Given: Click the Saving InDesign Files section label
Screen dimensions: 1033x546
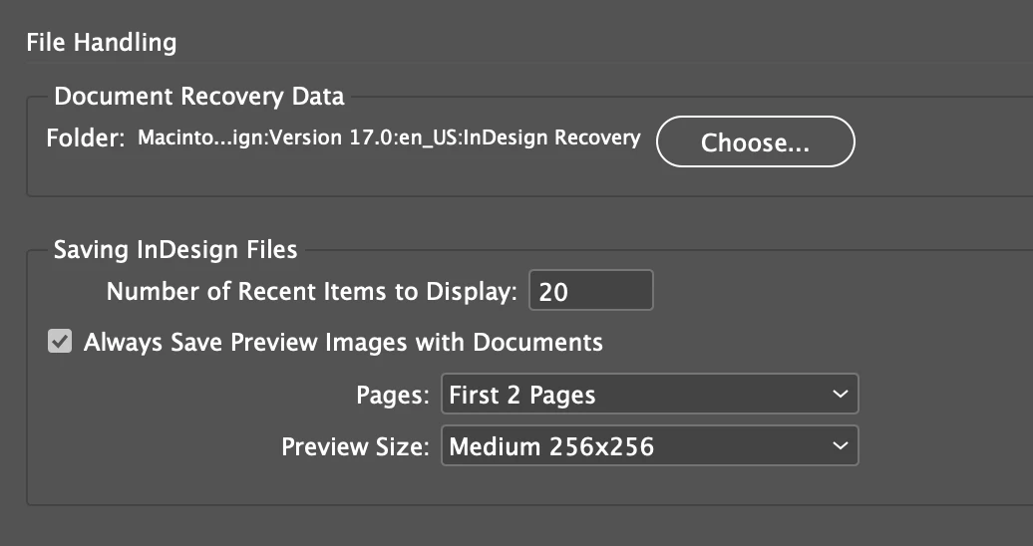Looking at the screenshot, I should (175, 250).
